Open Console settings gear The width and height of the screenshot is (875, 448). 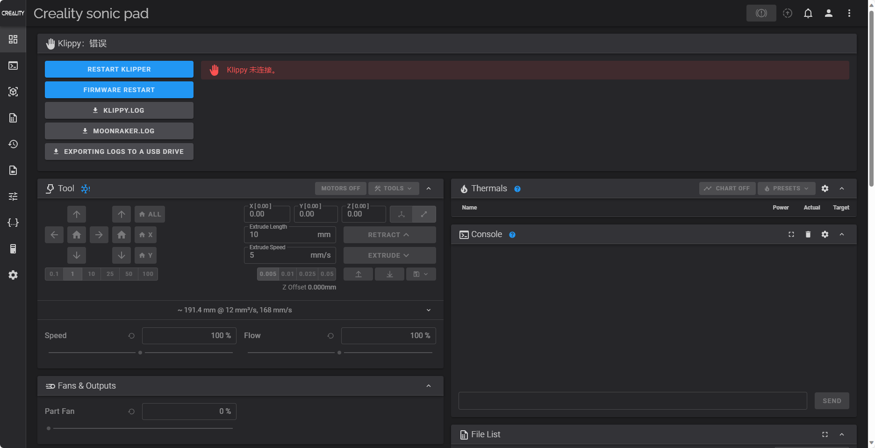tap(825, 234)
